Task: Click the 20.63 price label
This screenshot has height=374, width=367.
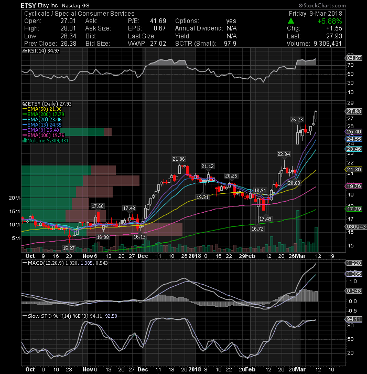Action: (294, 183)
